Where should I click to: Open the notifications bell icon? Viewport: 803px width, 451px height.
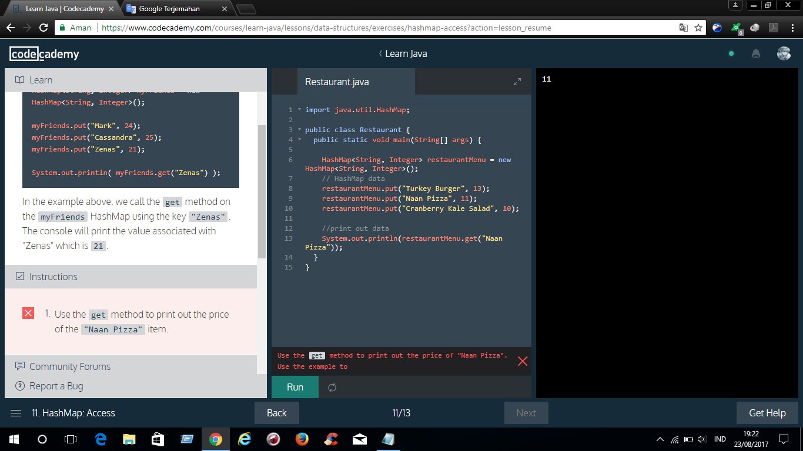(756, 53)
